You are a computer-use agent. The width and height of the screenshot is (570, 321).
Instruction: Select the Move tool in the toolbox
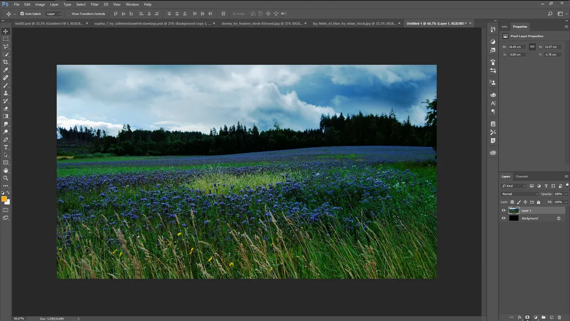[x=6, y=31]
